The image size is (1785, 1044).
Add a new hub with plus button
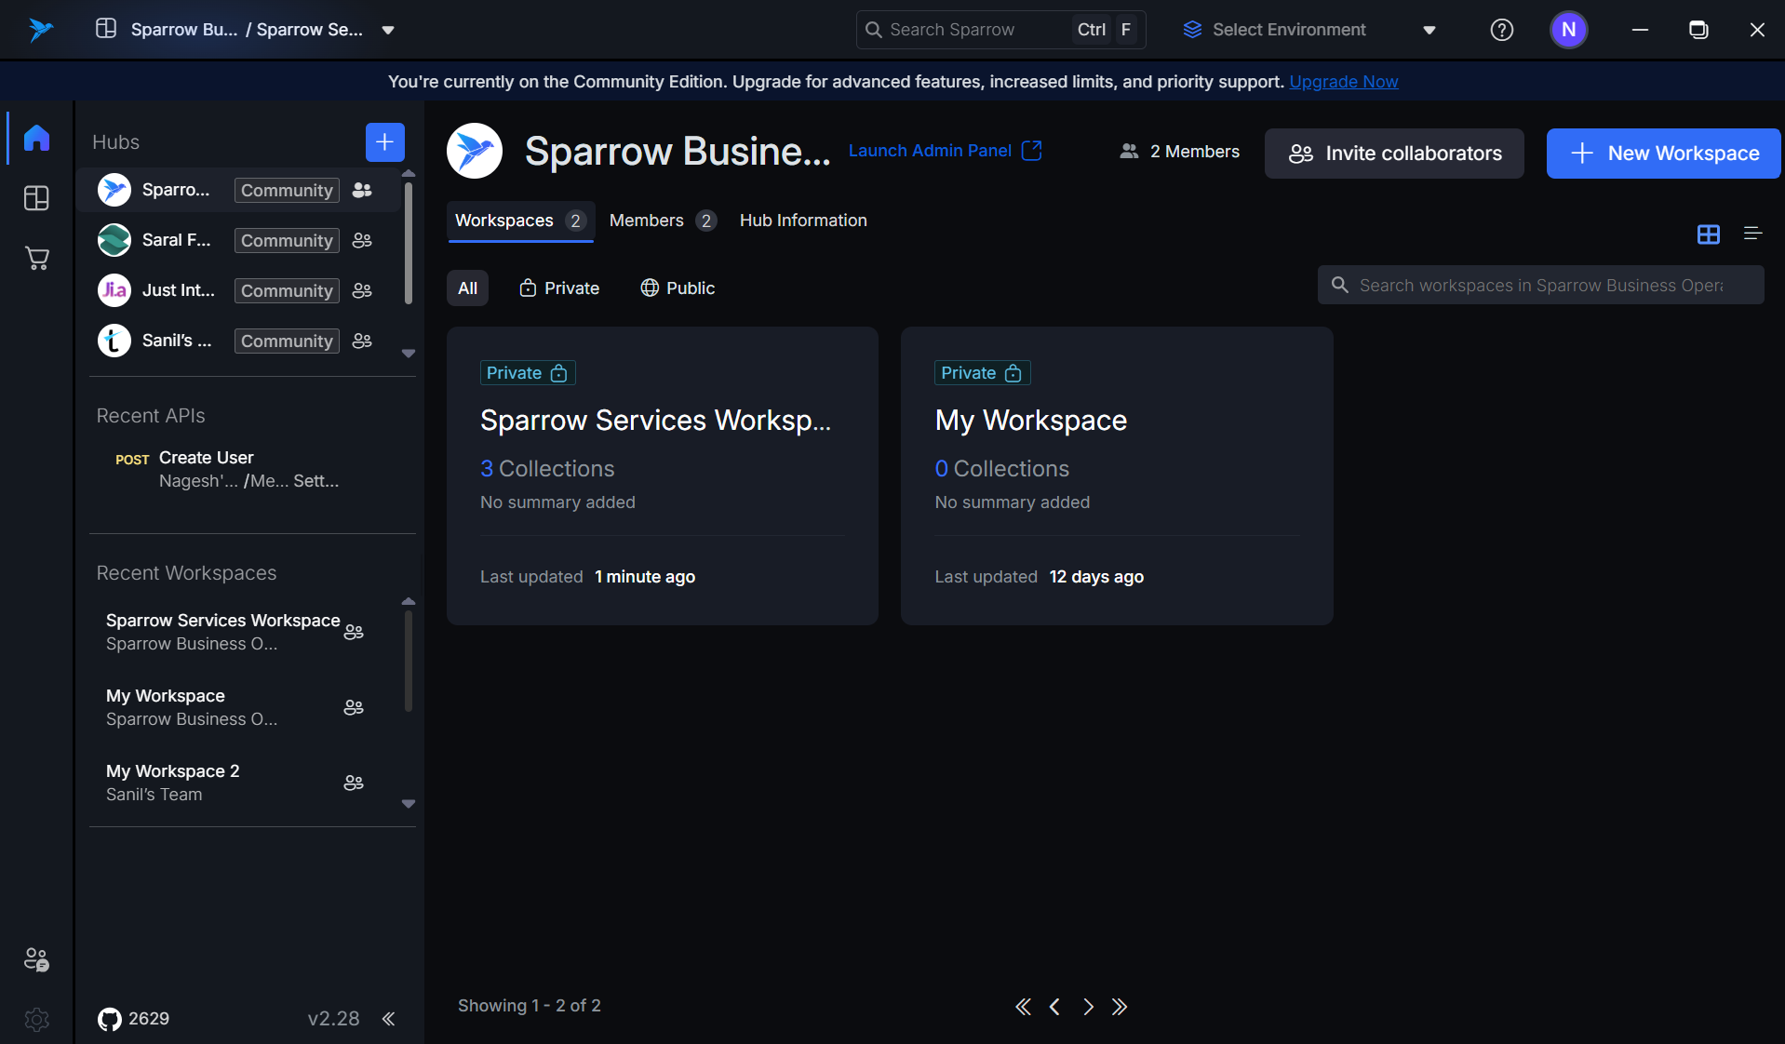click(x=384, y=142)
